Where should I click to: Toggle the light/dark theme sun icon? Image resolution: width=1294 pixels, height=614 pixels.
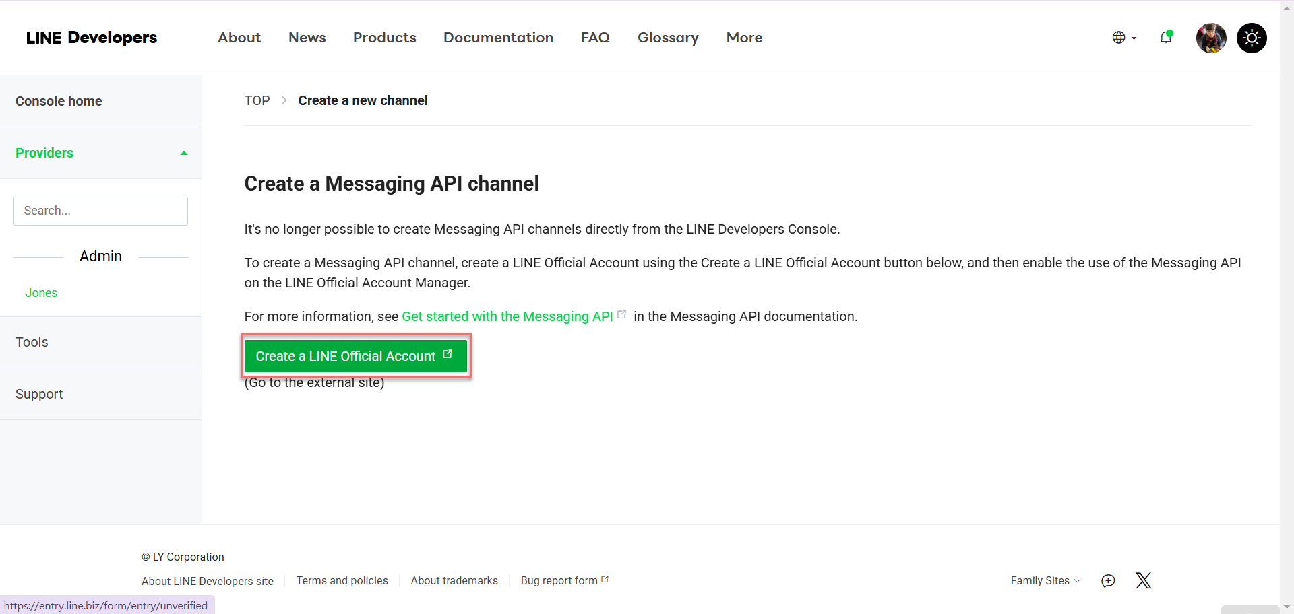click(x=1252, y=38)
